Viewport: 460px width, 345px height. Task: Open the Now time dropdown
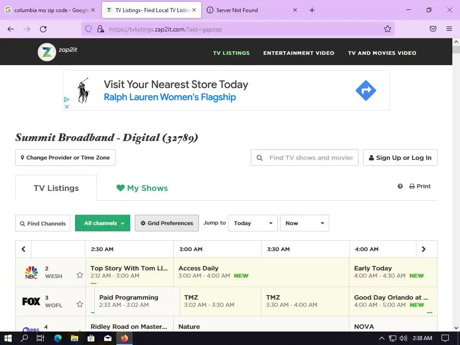305,223
